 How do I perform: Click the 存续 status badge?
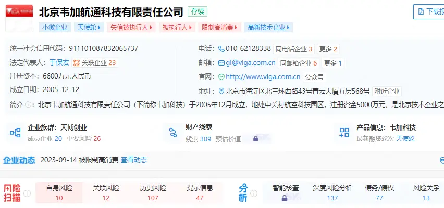click(198, 11)
